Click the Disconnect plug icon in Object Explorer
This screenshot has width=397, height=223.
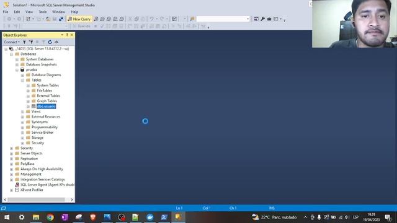[31, 42]
